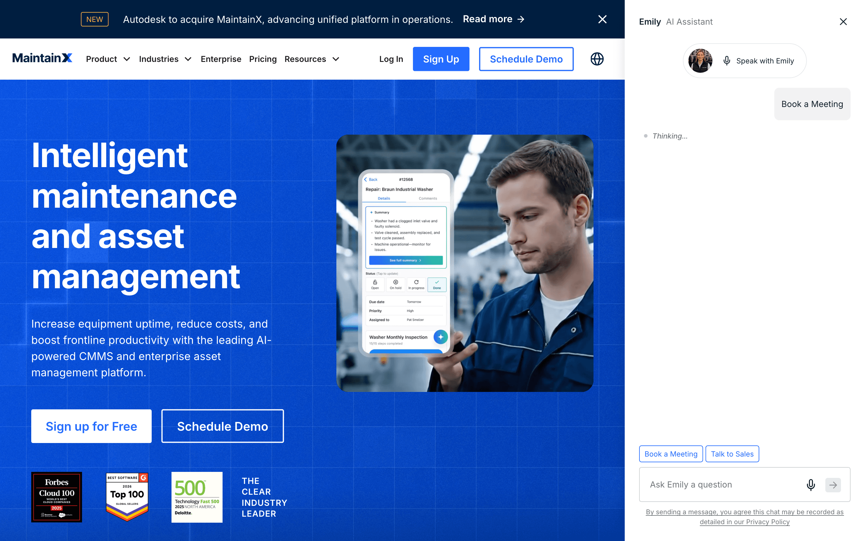Click the microphone icon in the chat input
865x541 pixels.
(811, 485)
